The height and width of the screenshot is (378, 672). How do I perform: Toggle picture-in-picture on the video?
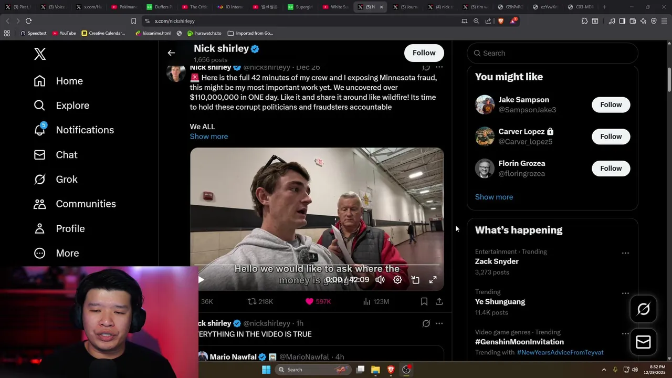(415, 280)
